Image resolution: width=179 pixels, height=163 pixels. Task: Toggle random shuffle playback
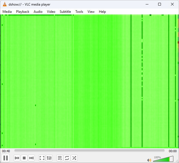[x=74, y=158]
